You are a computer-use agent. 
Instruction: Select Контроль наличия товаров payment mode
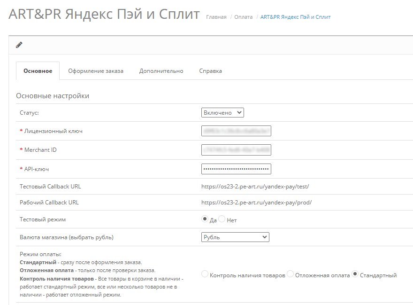click(x=205, y=274)
